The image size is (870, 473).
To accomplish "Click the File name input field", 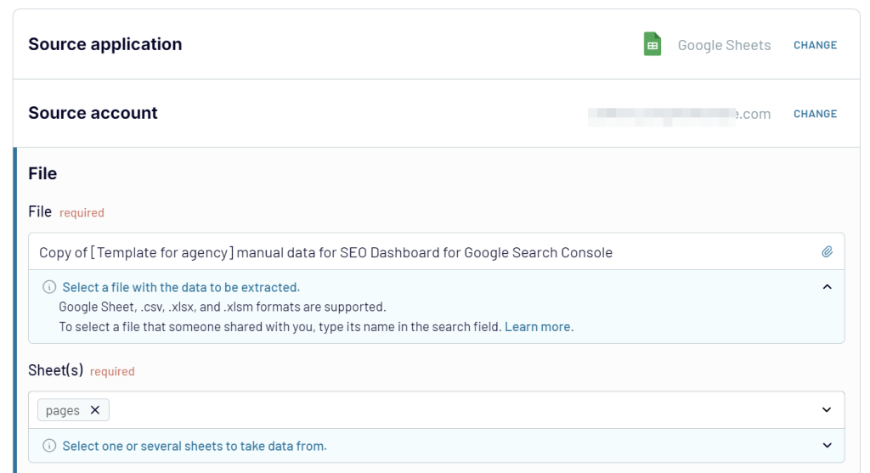I will pos(436,251).
